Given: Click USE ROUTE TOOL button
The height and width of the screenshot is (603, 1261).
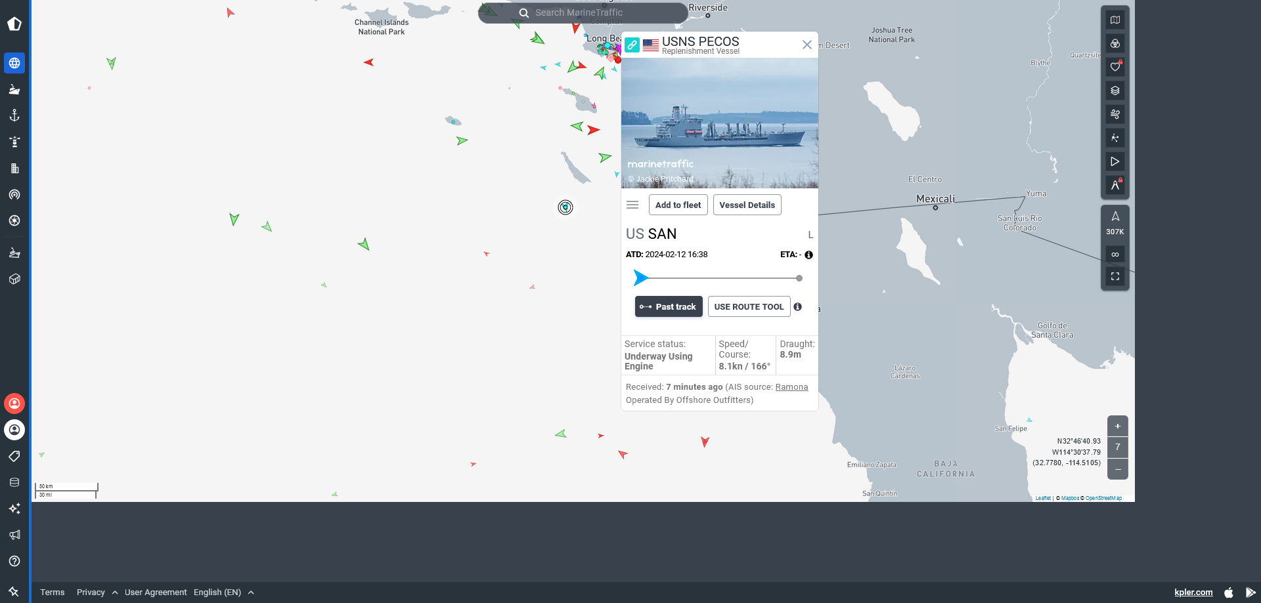Looking at the screenshot, I should click(749, 306).
